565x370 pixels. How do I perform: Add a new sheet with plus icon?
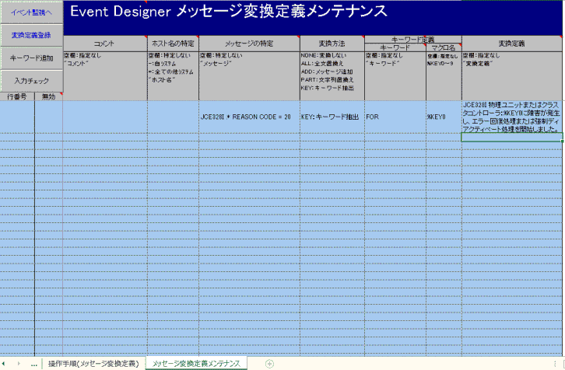pyautogui.click(x=269, y=364)
